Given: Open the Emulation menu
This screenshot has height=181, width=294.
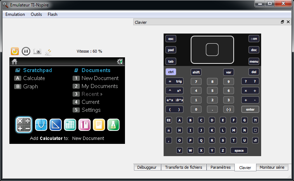Looking at the screenshot, I should (15, 14).
